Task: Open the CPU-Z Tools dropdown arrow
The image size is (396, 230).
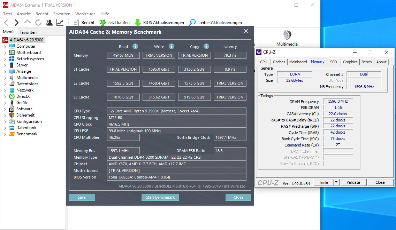Action: click(x=336, y=182)
